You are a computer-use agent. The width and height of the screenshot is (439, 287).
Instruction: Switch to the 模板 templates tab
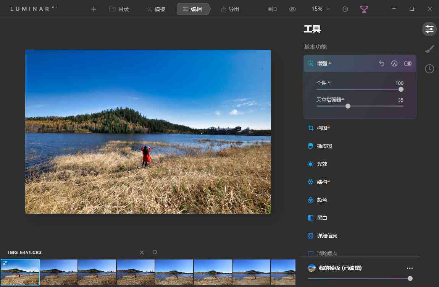(x=156, y=9)
